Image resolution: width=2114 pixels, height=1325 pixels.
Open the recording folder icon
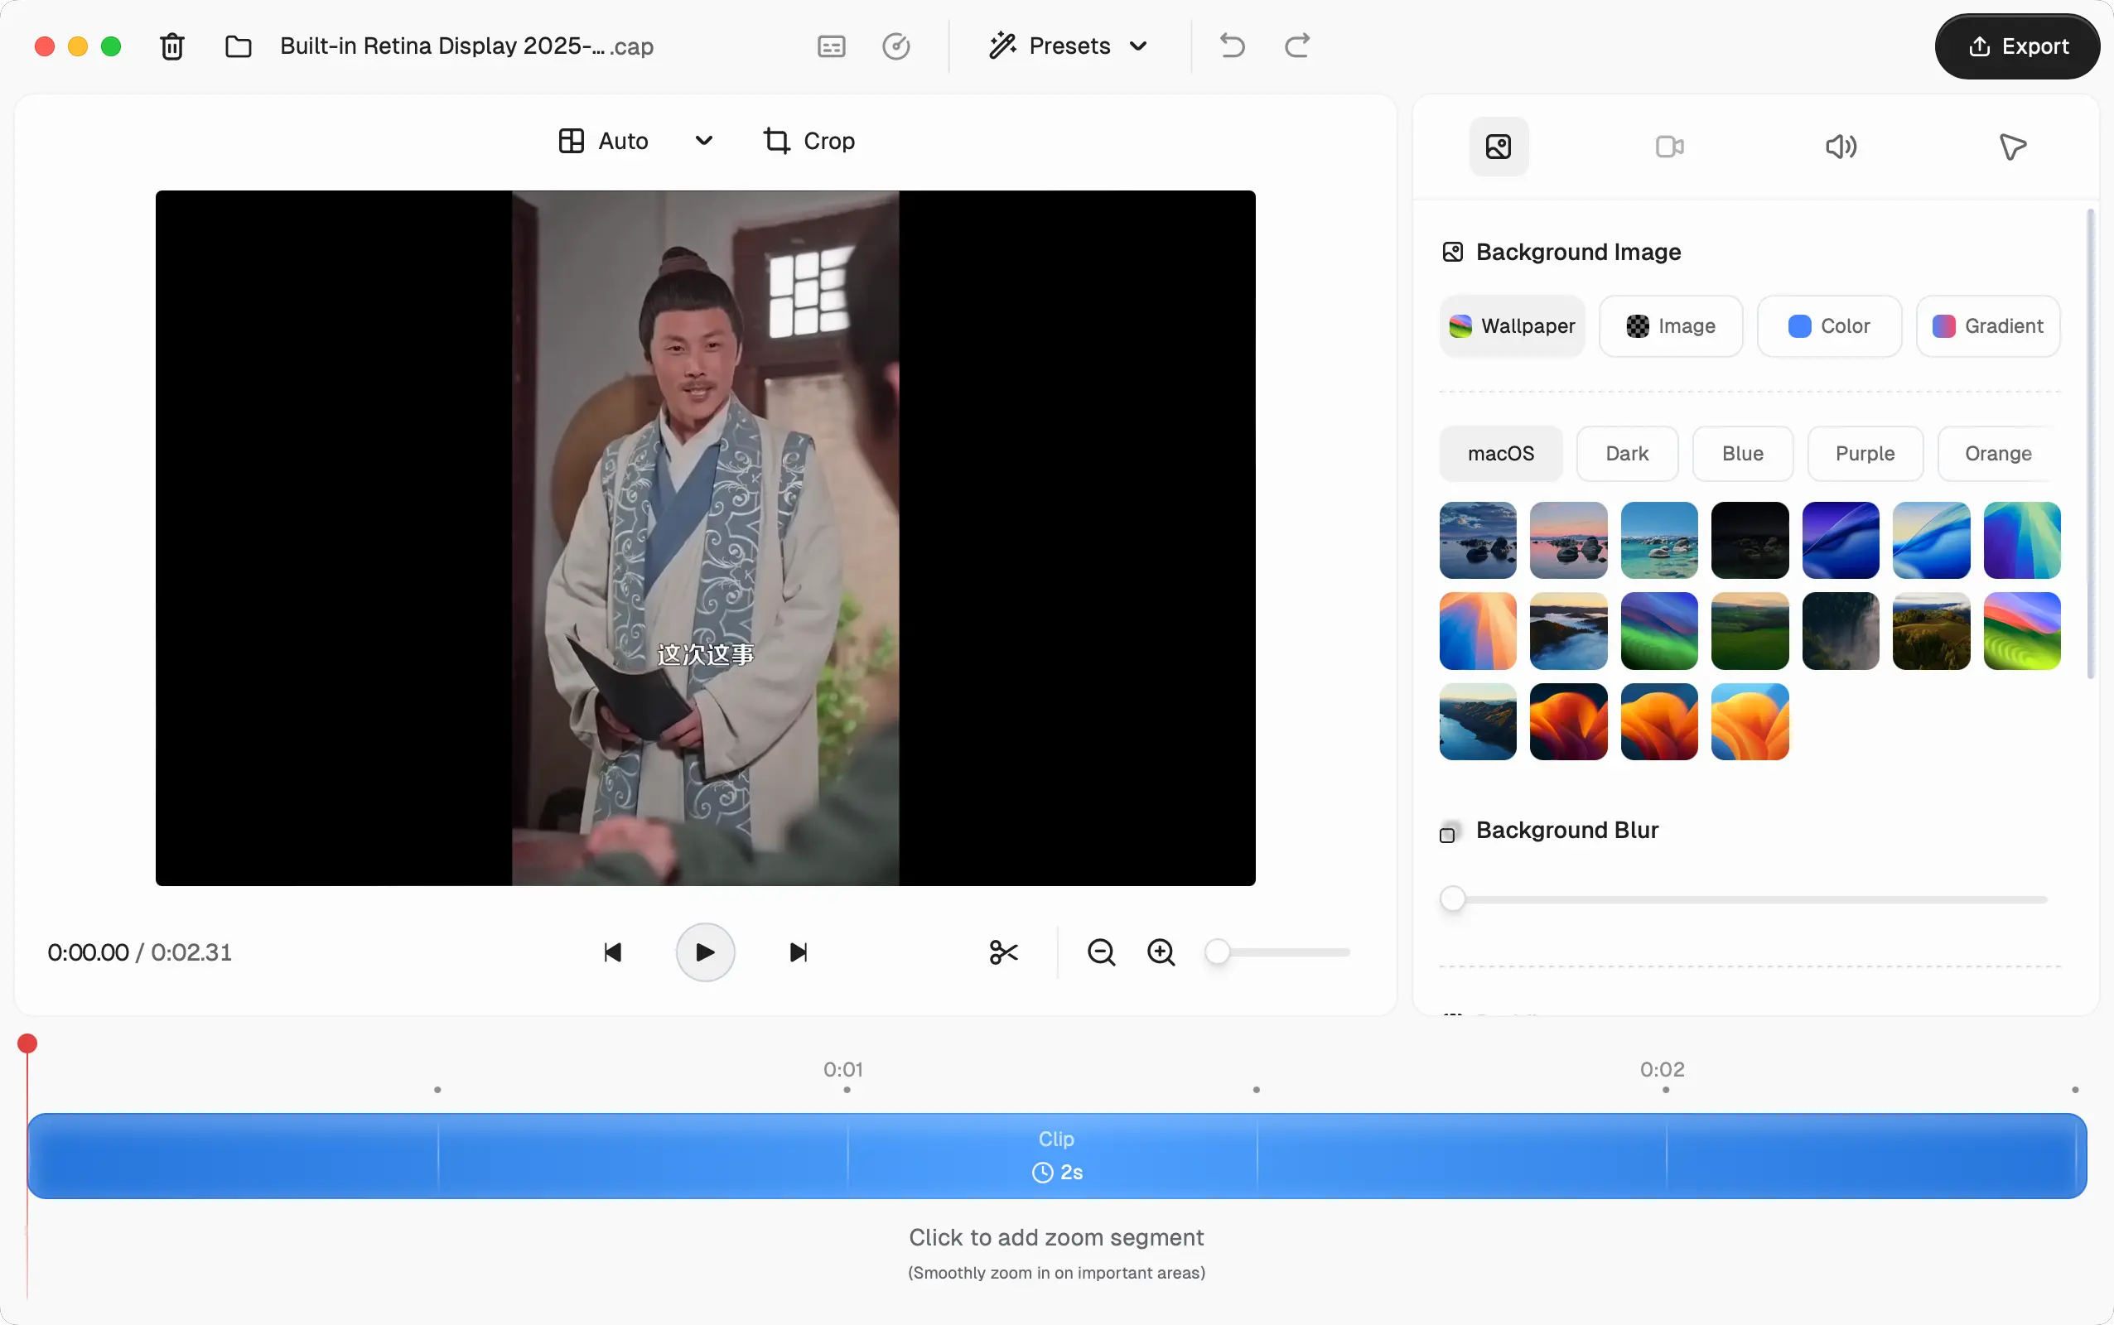(239, 46)
